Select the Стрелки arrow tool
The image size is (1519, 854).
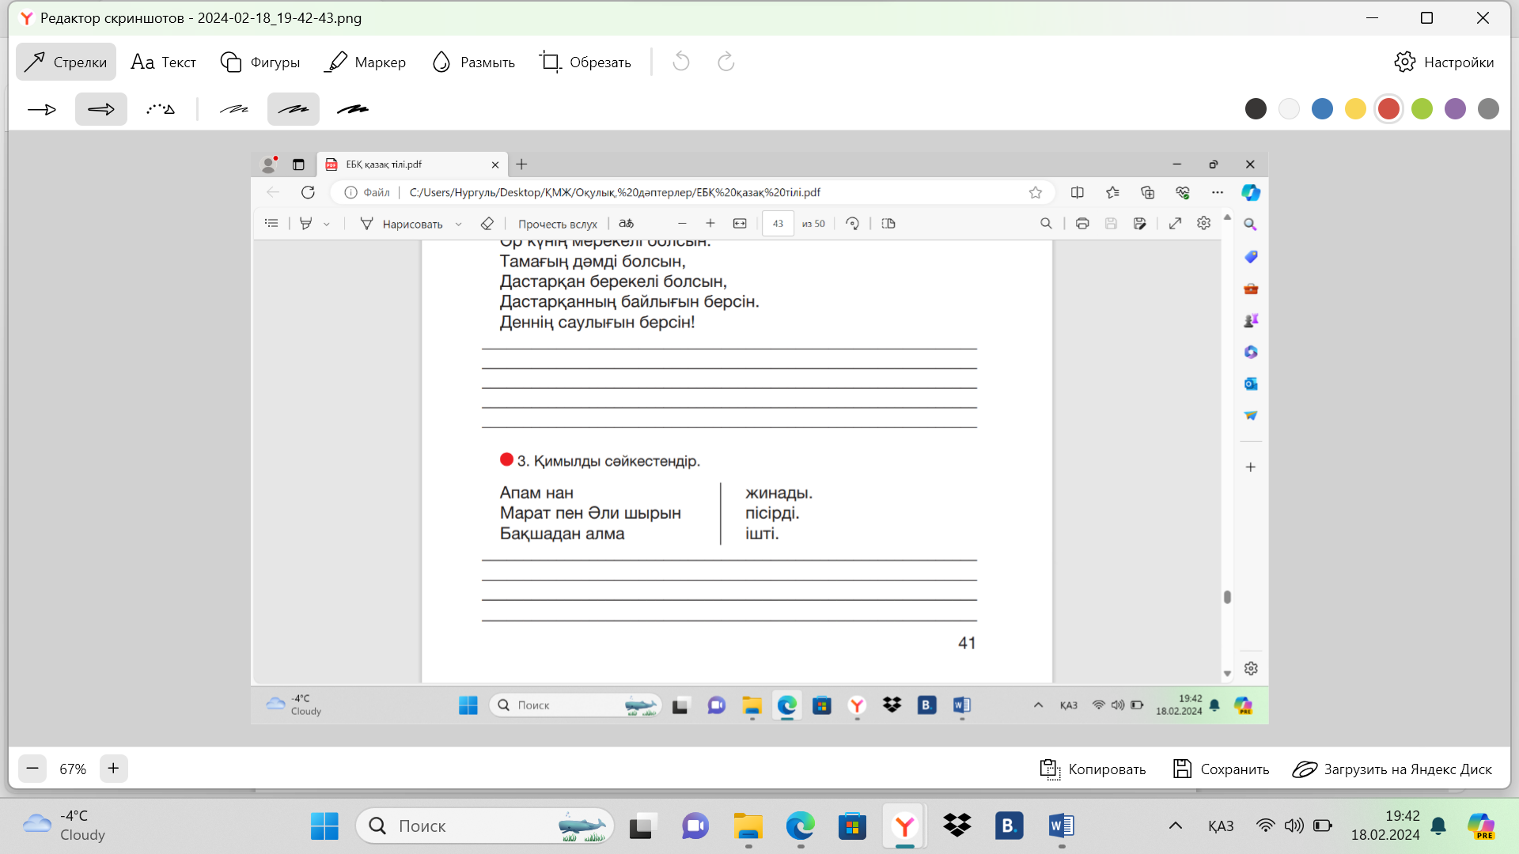pyautogui.click(x=66, y=62)
